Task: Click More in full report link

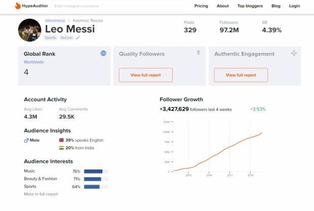Action: coord(41,194)
